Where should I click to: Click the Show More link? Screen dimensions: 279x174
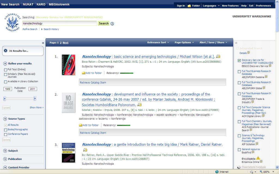(x=37, y=107)
